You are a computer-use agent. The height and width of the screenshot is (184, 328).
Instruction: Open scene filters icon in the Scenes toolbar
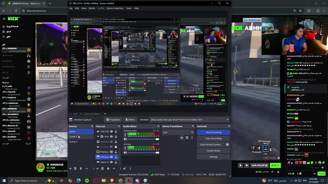tap(81, 168)
